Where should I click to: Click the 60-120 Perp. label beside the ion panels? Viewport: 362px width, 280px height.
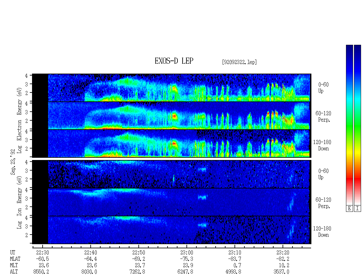[x=323, y=203]
